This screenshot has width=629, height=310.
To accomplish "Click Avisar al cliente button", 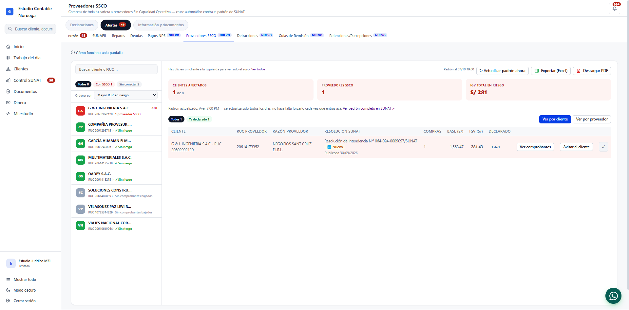I will [x=576, y=147].
